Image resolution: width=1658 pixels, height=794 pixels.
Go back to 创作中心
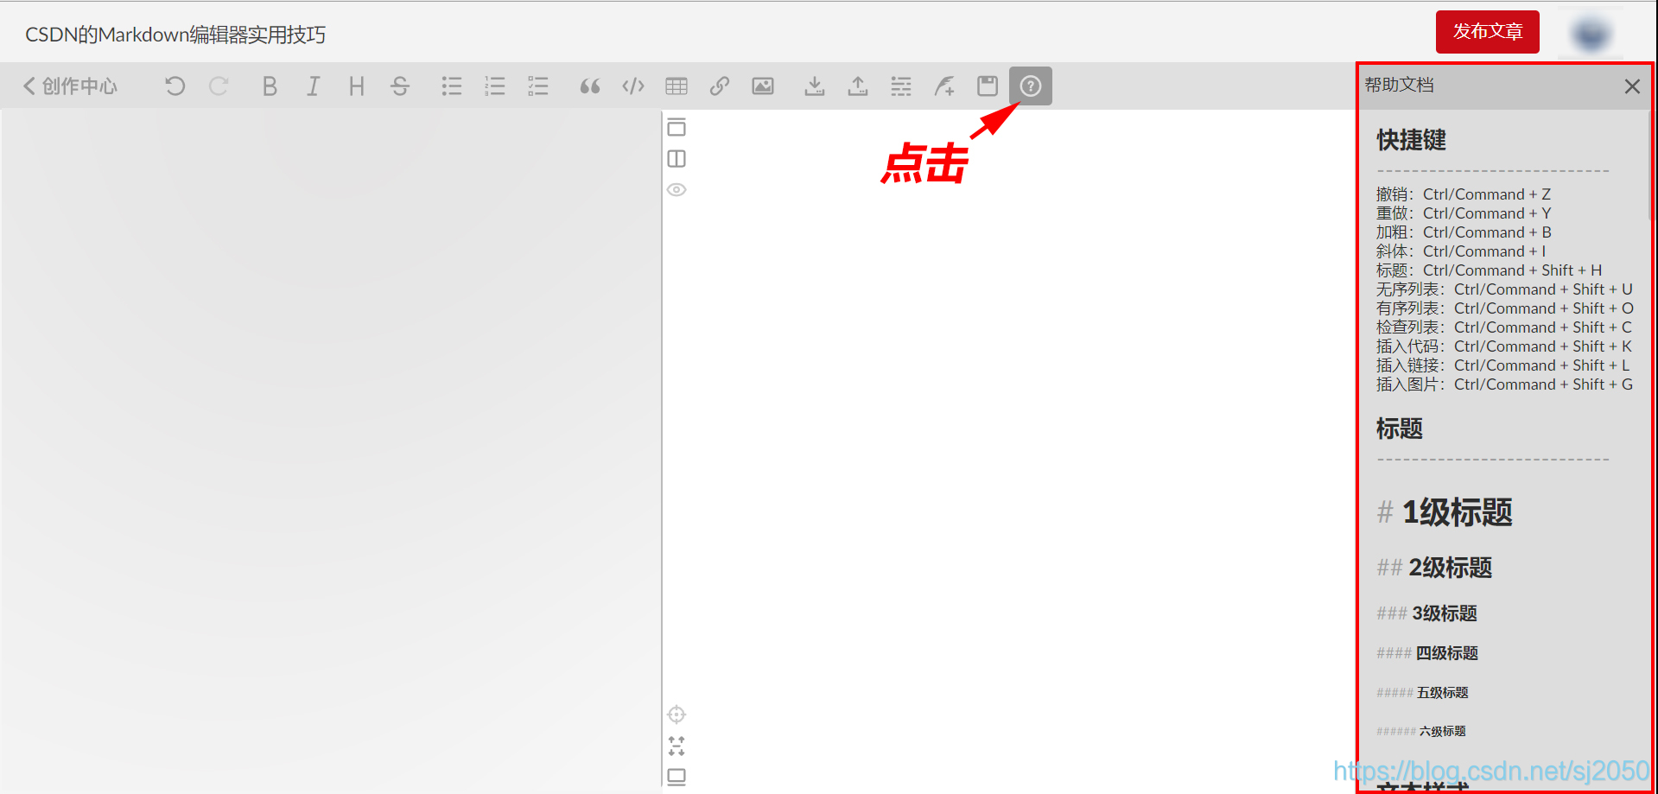click(x=70, y=86)
